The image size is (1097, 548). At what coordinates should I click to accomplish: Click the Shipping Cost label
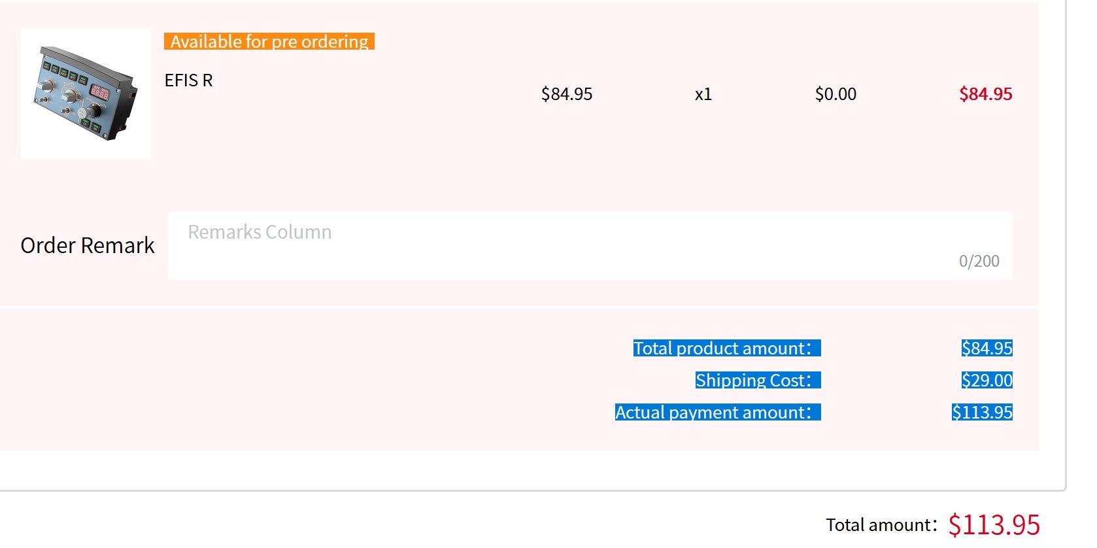[x=758, y=380]
